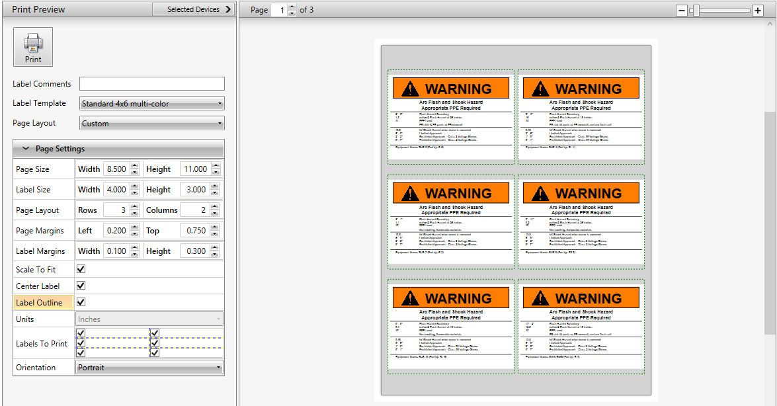Click the "Labels To Print" row label
Viewport: 777px width, 406px height.
[x=42, y=344]
